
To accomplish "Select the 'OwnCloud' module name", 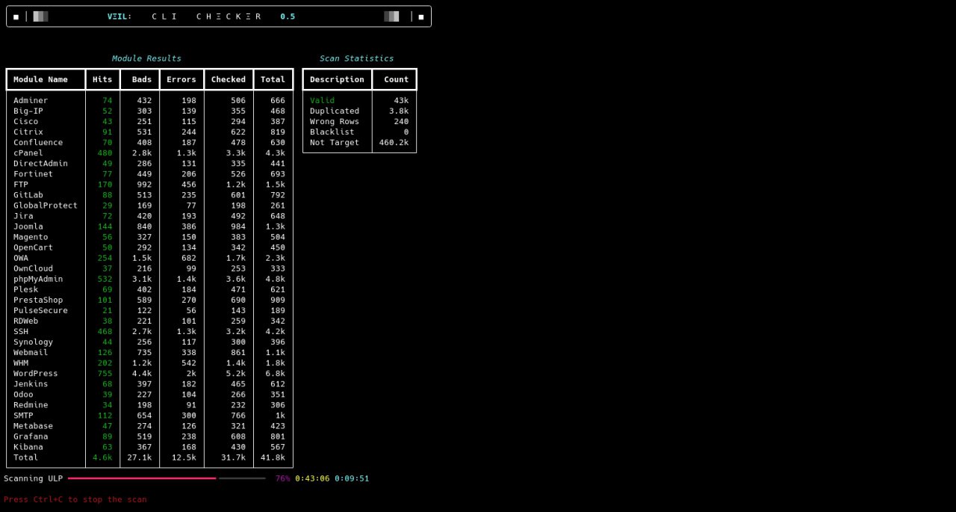I will tap(33, 268).
